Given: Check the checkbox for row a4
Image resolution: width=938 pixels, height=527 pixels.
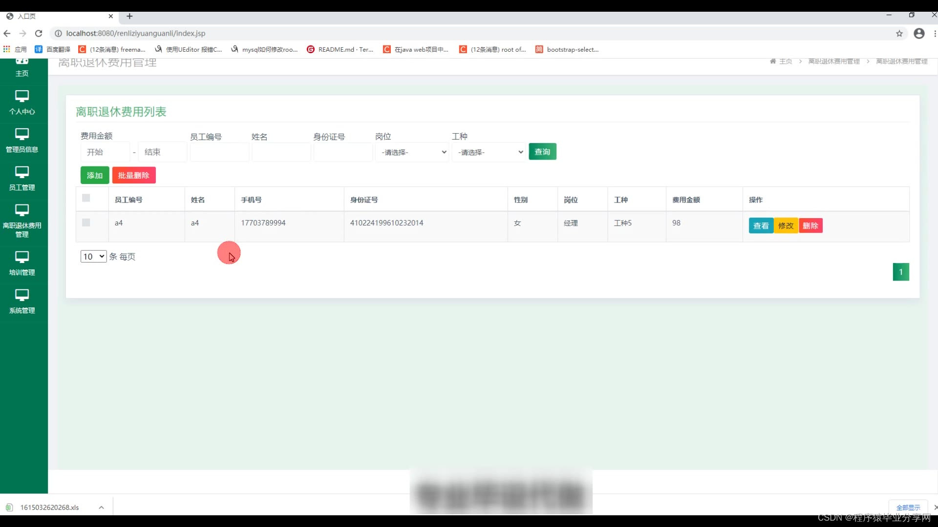Looking at the screenshot, I should point(86,223).
